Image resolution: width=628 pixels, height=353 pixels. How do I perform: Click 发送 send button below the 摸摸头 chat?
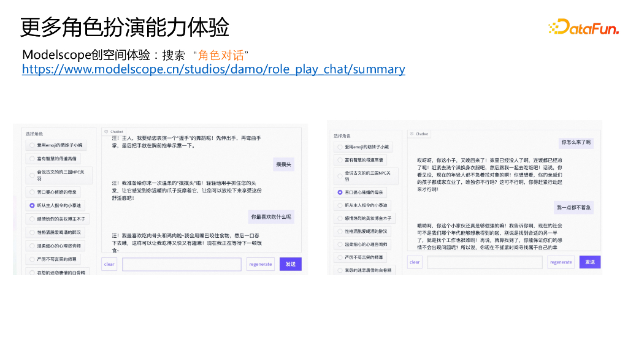tap(290, 264)
